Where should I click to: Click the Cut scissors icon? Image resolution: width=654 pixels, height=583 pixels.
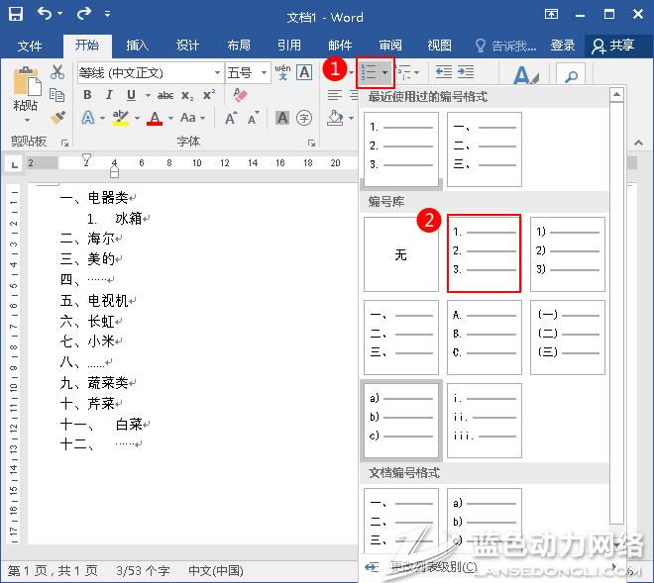57,72
